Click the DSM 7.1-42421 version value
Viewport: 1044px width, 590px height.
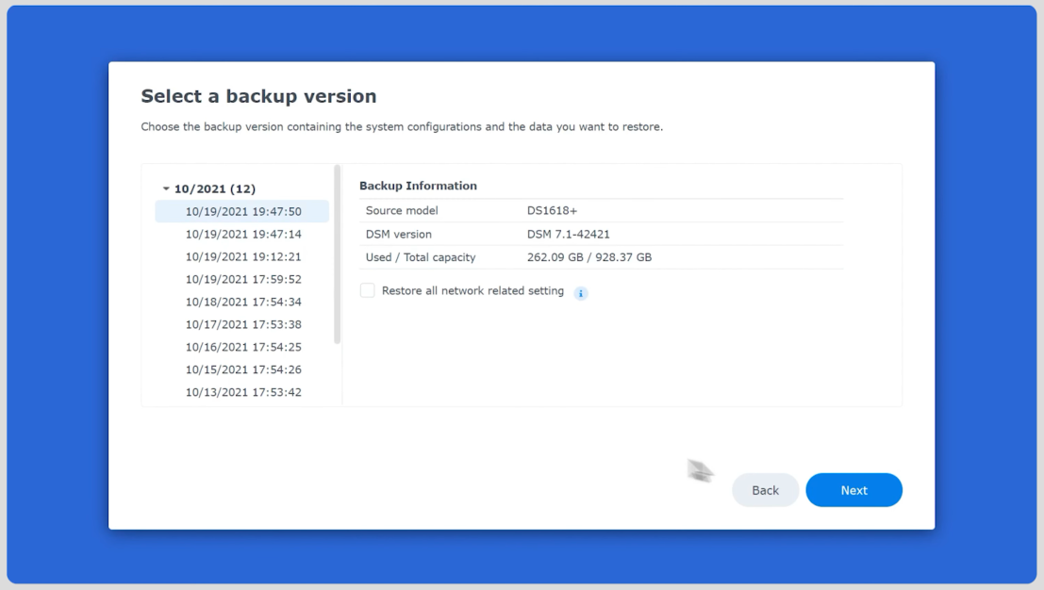click(568, 234)
